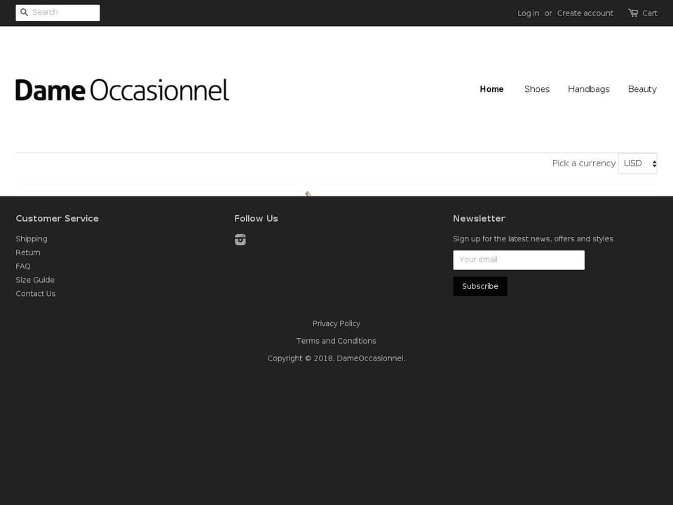Open the USD currency dropdown
Viewport: 673px width, 505px height.
pos(638,163)
